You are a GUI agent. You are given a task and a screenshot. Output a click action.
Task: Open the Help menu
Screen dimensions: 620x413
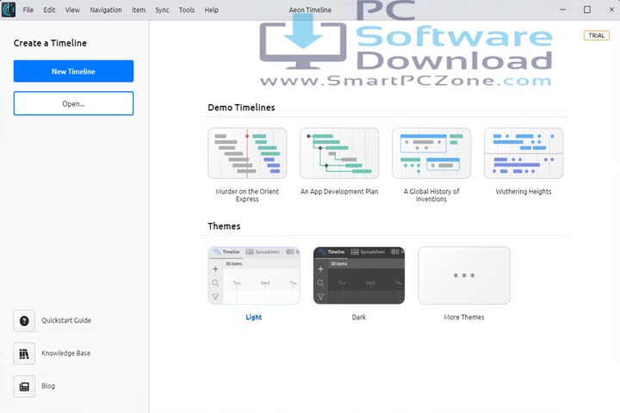pos(212,9)
